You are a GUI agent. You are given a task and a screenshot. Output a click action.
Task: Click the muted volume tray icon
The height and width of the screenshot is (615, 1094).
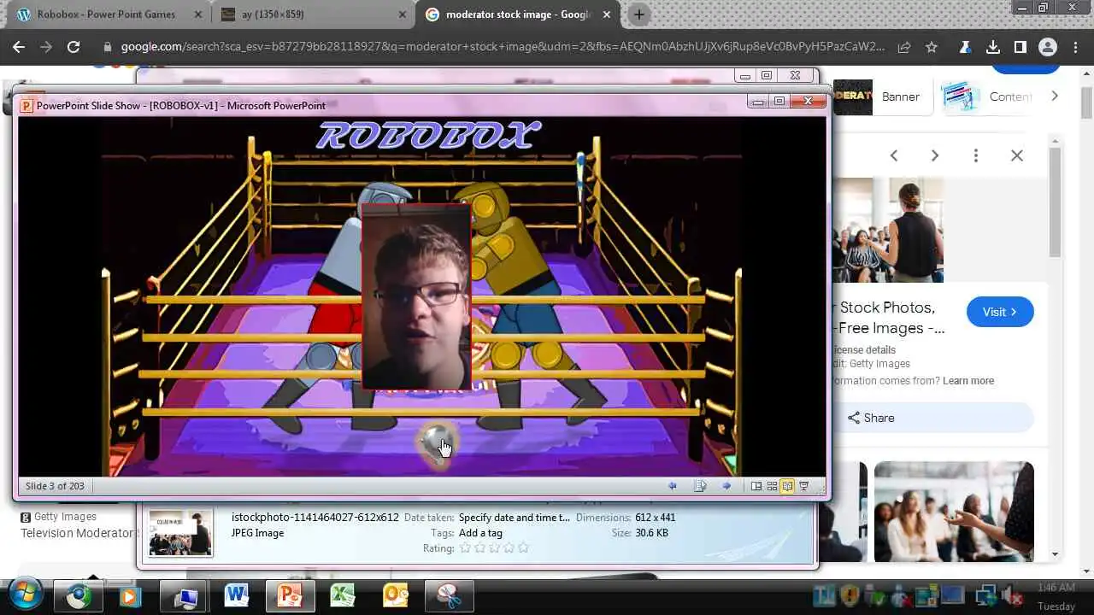pyautogui.click(x=1012, y=595)
